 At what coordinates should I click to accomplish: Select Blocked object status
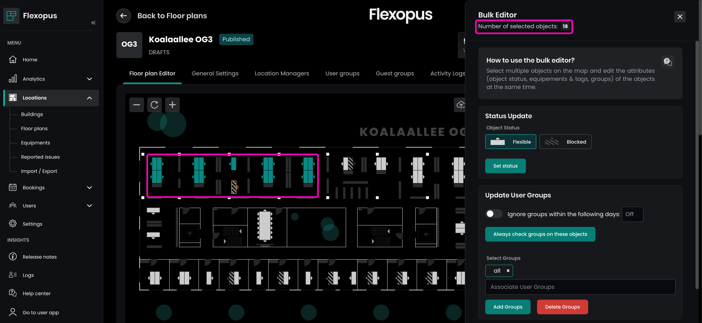click(565, 142)
